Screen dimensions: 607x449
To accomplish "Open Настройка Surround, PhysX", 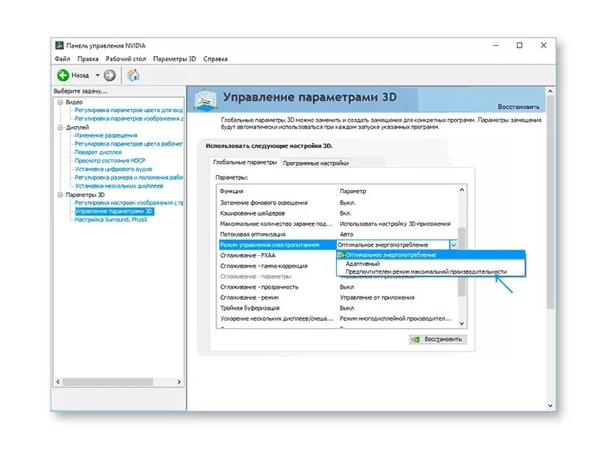I will click(x=111, y=220).
